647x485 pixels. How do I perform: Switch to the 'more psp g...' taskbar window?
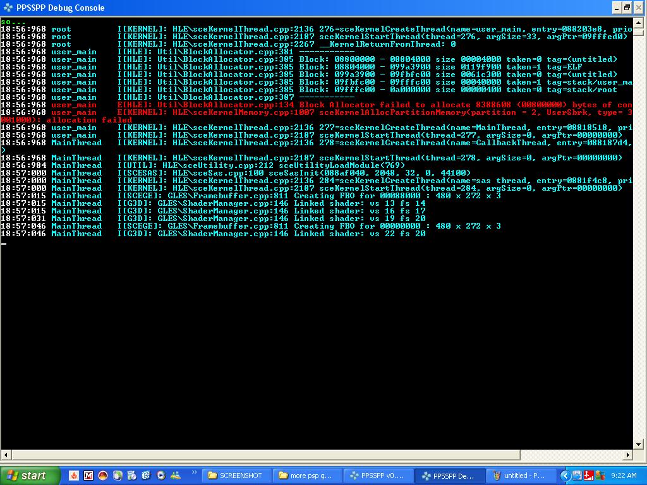(307, 476)
